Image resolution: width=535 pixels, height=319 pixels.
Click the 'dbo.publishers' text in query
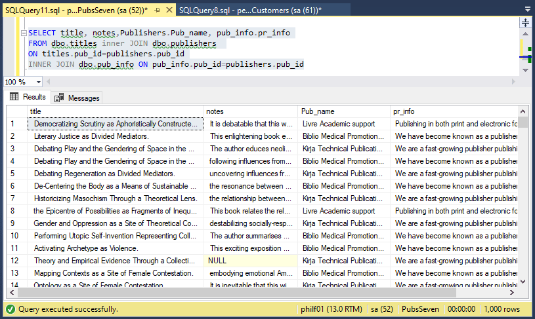(x=184, y=44)
